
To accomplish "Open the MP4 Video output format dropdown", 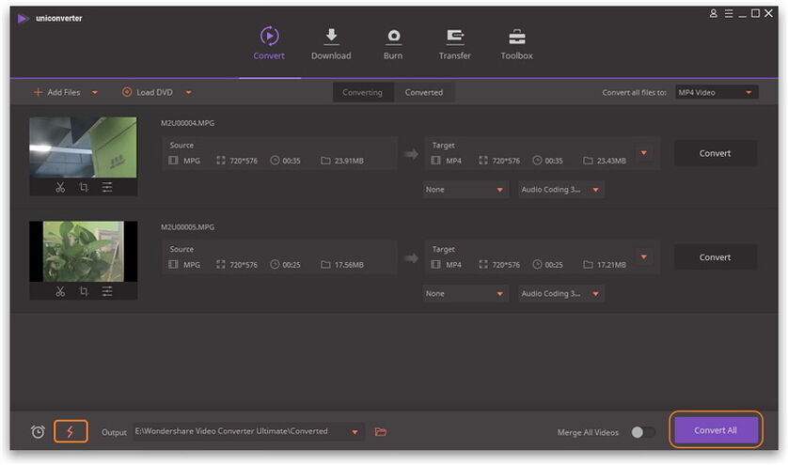I will click(717, 92).
